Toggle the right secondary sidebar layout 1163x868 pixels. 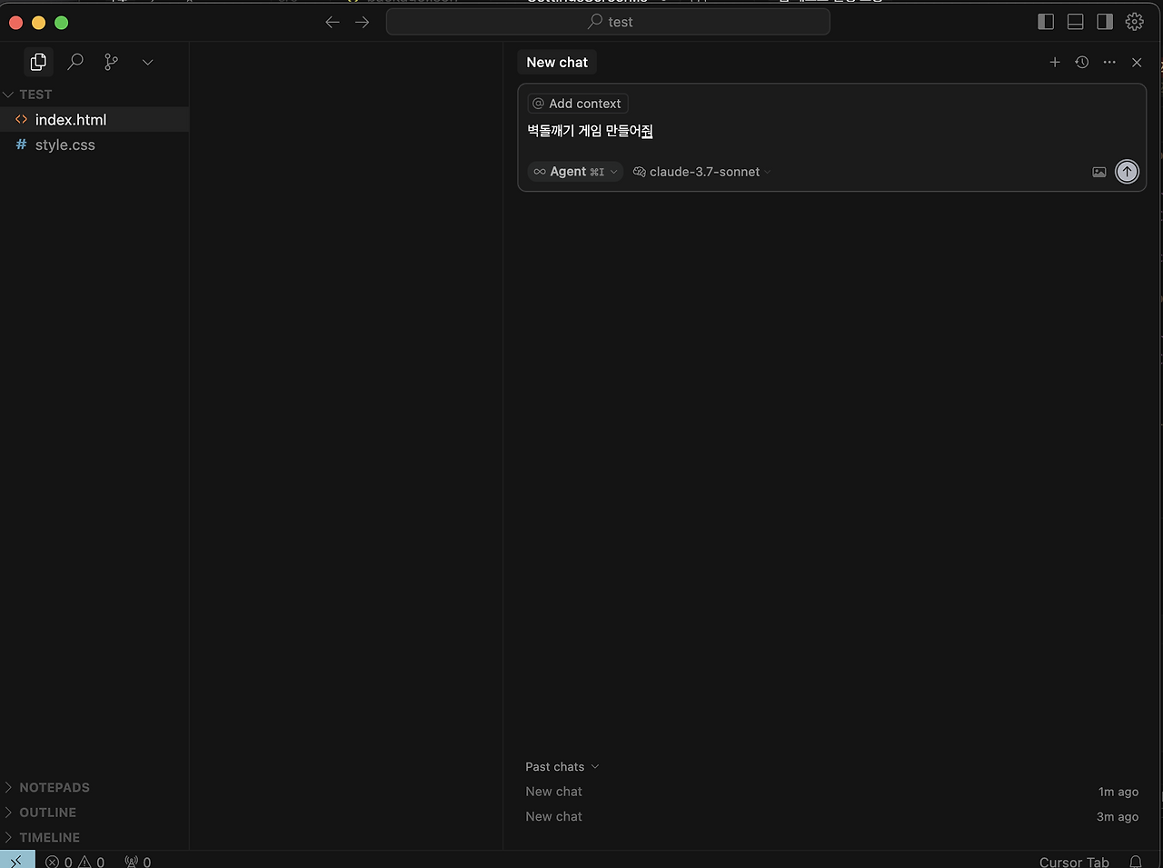pyautogui.click(x=1105, y=22)
